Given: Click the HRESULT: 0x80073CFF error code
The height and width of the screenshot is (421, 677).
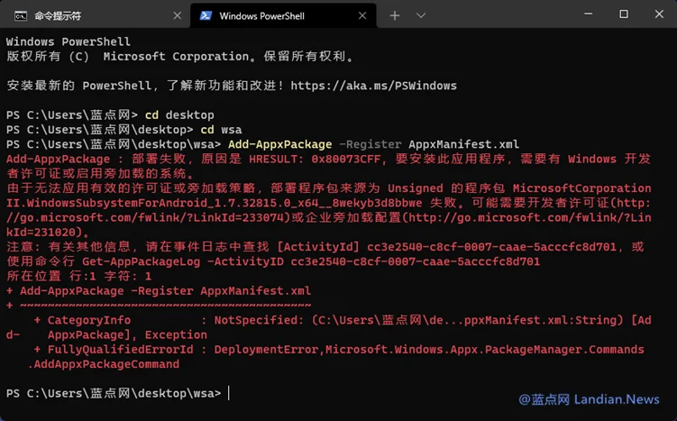Looking at the screenshot, I should 315,160.
